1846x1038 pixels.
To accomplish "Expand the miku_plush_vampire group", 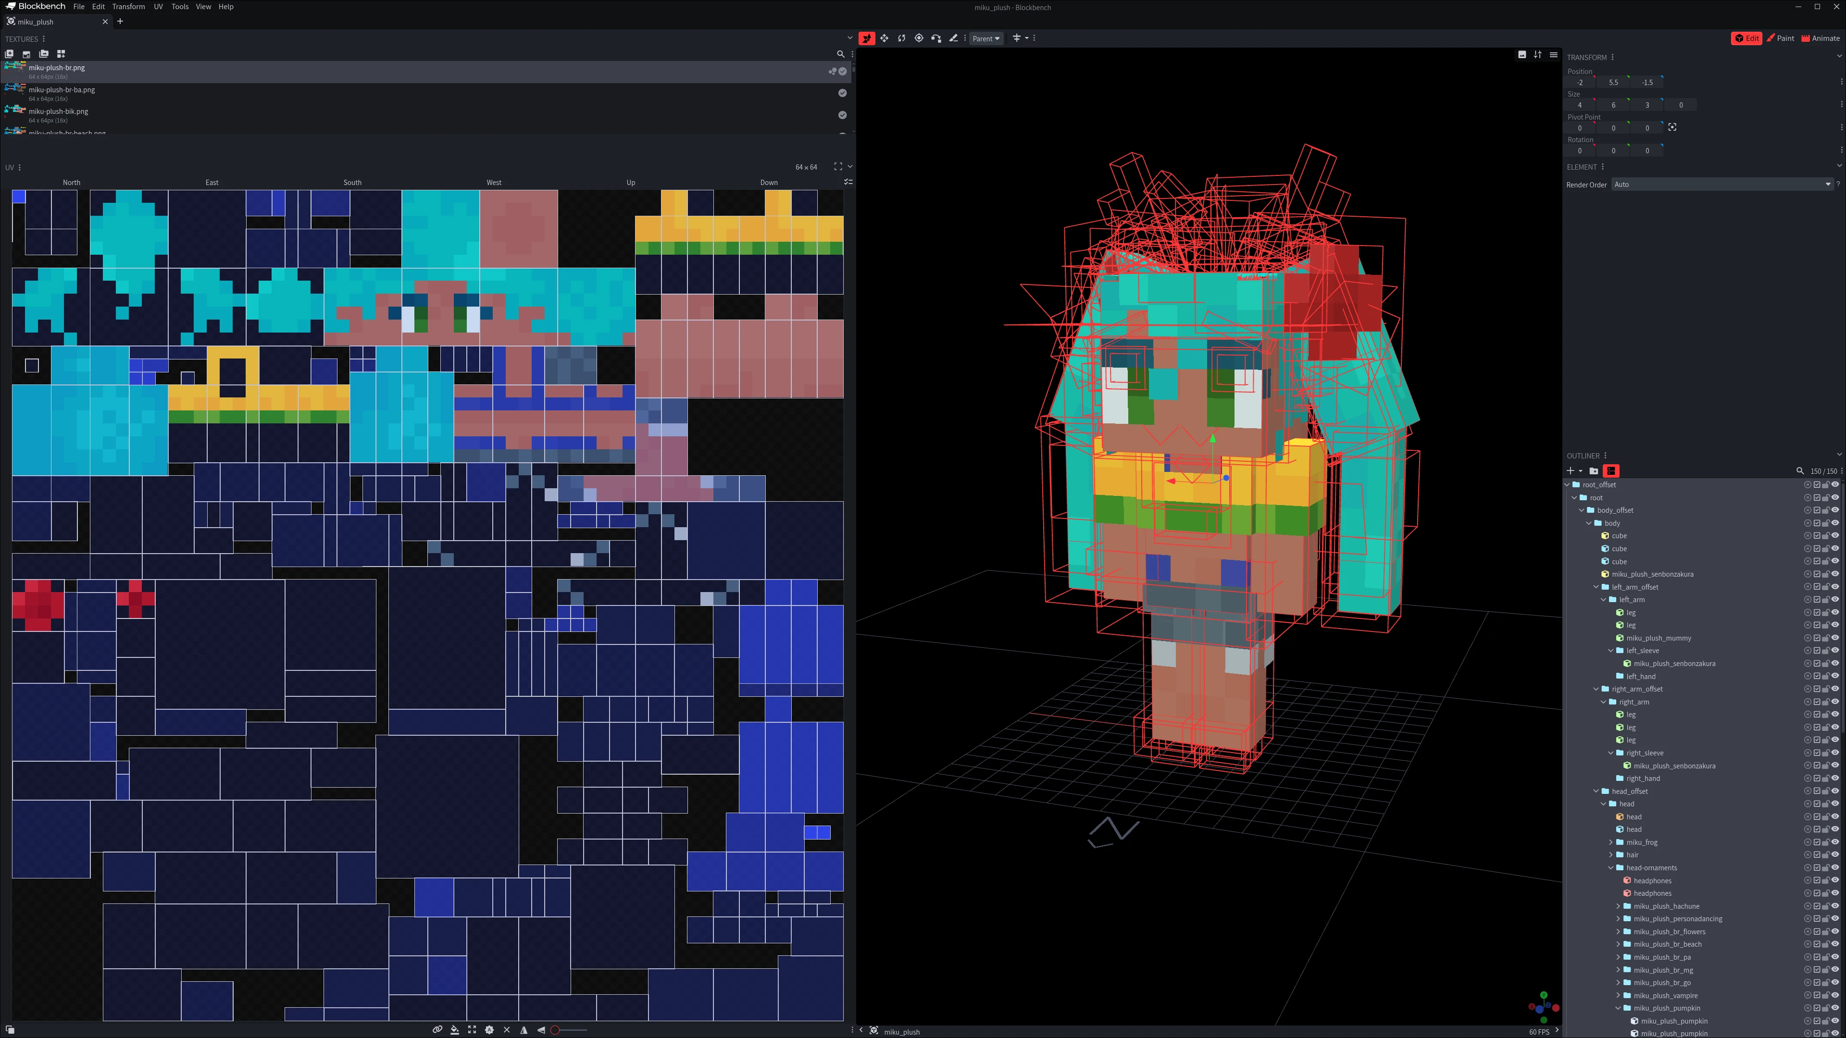I will click(x=1618, y=995).
